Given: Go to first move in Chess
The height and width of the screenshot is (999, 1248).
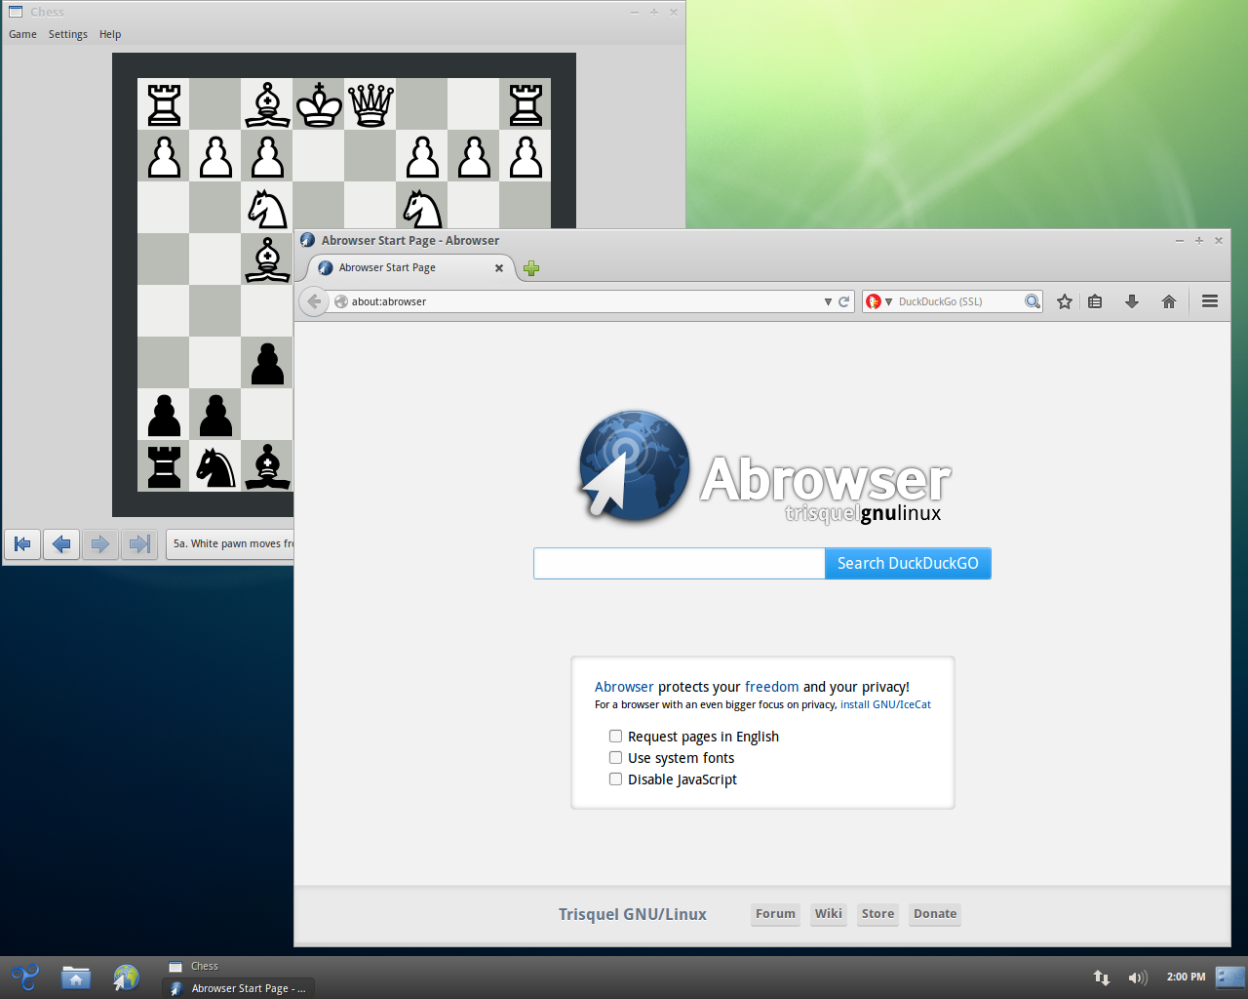Looking at the screenshot, I should [x=22, y=544].
